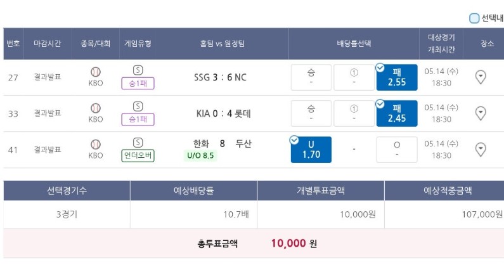Click the S badge icon for game 41
504x272 pixels.
click(138, 143)
